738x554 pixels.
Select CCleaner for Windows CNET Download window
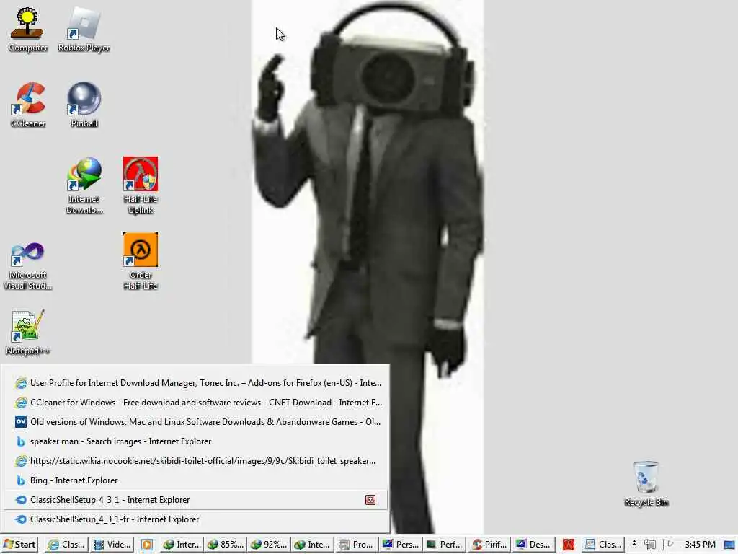196,403
